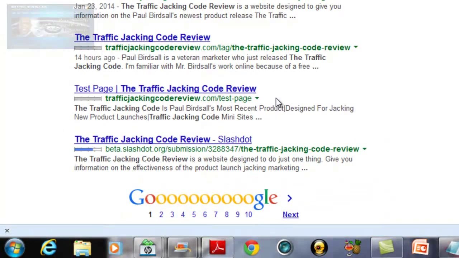Image resolution: width=459 pixels, height=258 pixels.
Task: Open the Windows Start menu orb
Action: point(15,248)
